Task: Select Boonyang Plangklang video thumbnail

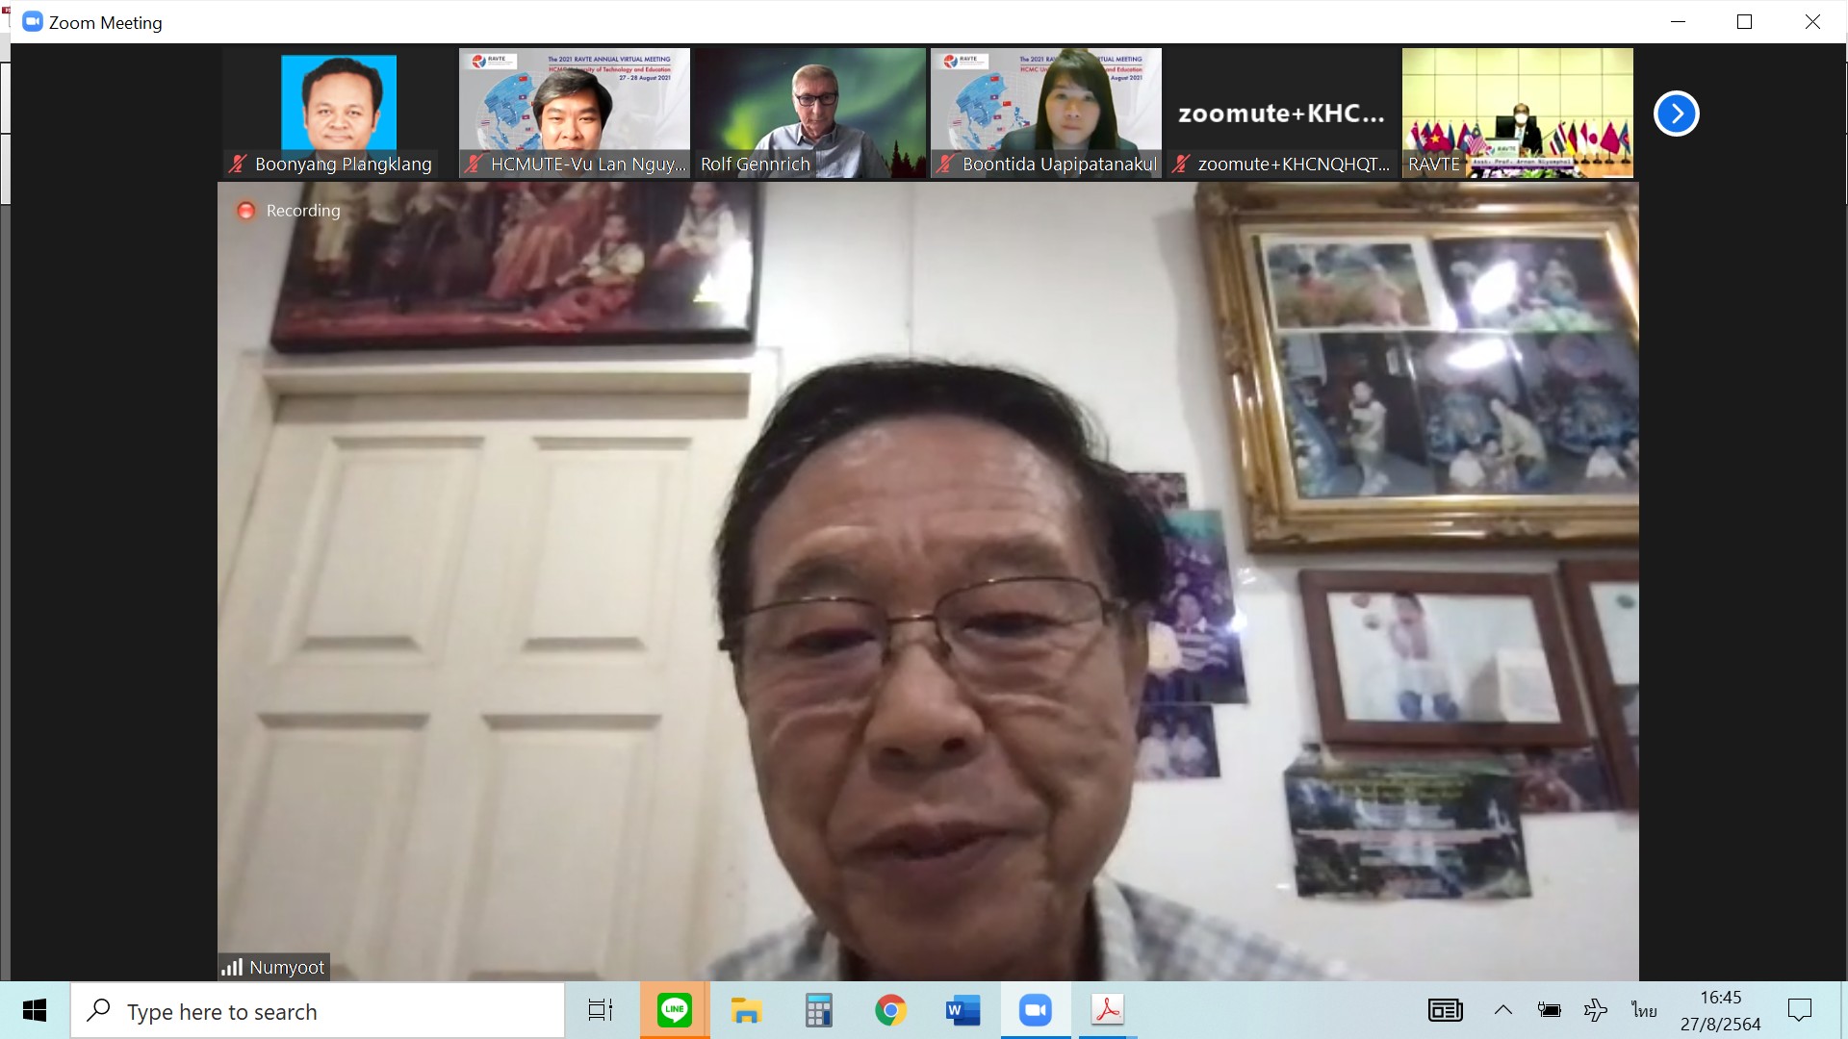Action: pyautogui.click(x=338, y=113)
